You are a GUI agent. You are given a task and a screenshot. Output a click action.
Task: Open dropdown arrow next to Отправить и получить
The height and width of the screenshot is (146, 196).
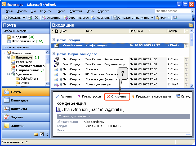pyautogui.click(x=152, y=18)
